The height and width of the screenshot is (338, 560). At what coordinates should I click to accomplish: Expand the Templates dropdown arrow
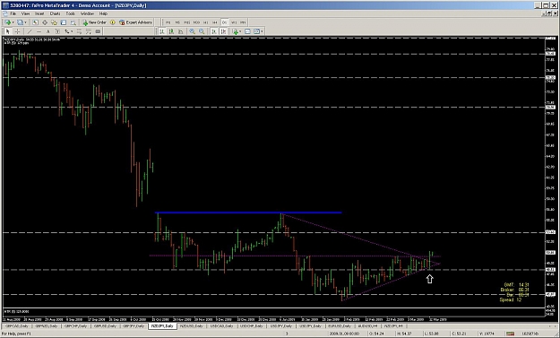(262, 31)
